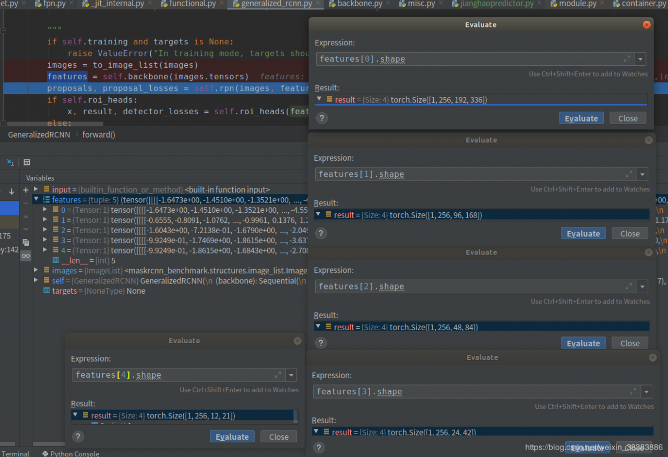Open history dropdown for features[0].shape expression

click(x=641, y=59)
